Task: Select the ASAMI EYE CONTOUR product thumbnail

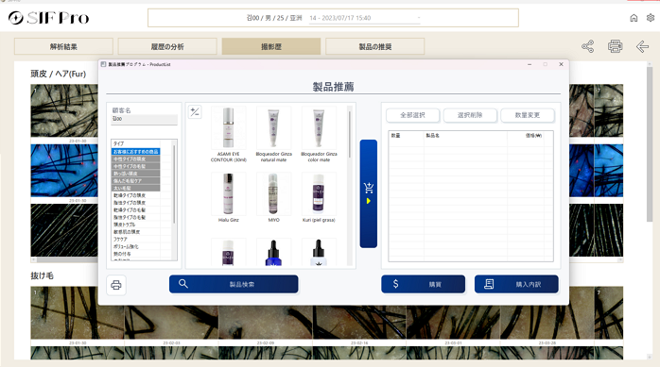Action: tap(229, 128)
